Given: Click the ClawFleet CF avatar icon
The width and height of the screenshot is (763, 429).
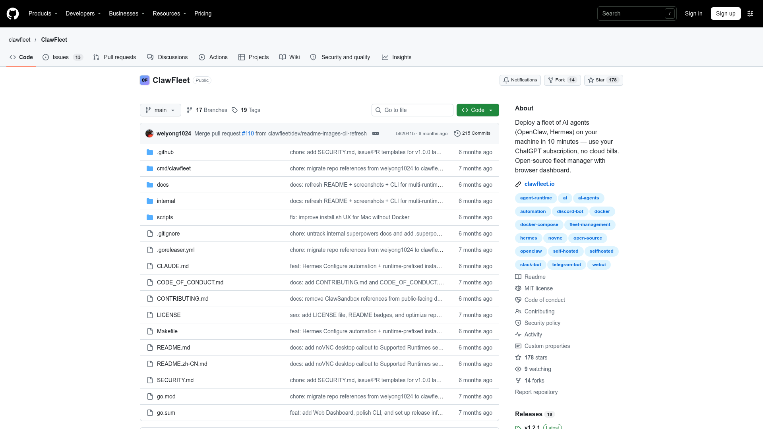Looking at the screenshot, I should tap(145, 80).
